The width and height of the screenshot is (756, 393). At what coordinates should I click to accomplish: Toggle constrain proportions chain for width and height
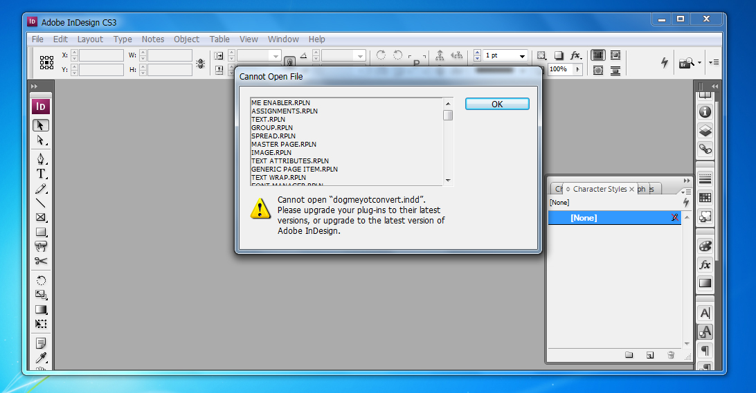pyautogui.click(x=201, y=63)
